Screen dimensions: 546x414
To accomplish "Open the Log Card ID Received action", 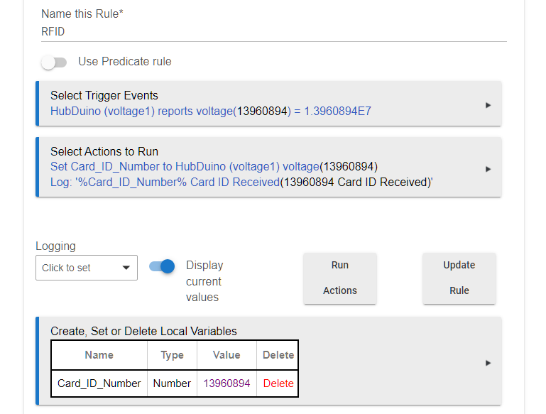I will [241, 182].
